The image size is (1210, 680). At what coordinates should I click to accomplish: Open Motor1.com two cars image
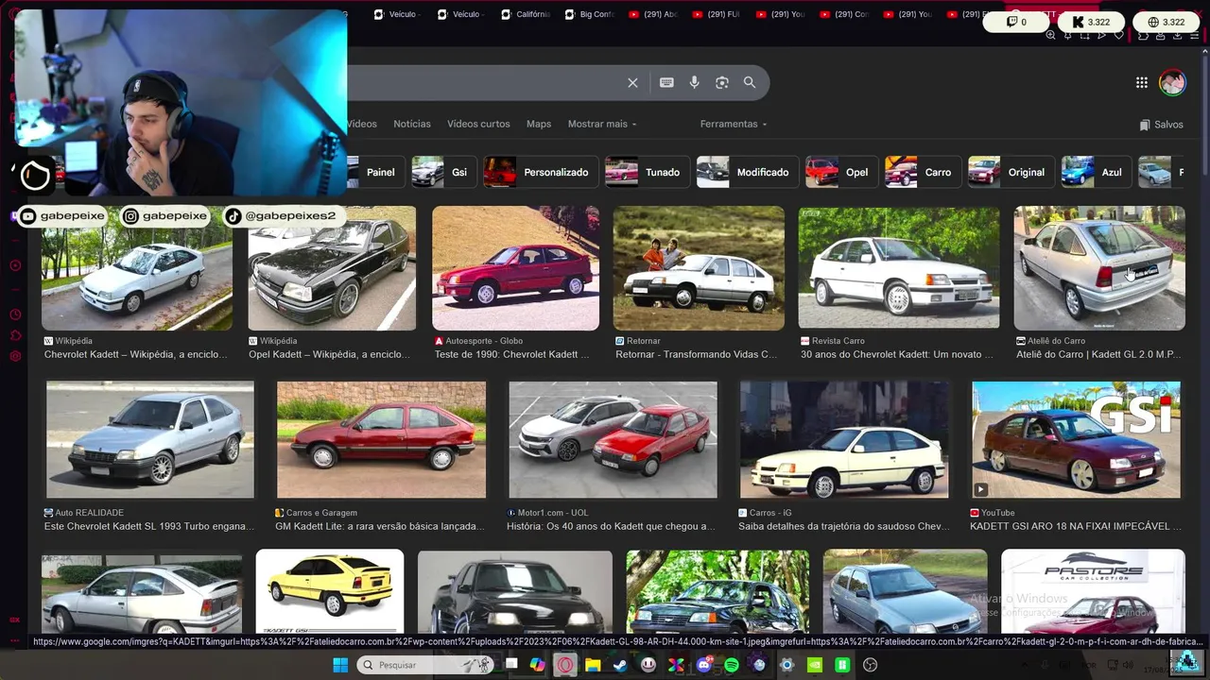click(613, 439)
